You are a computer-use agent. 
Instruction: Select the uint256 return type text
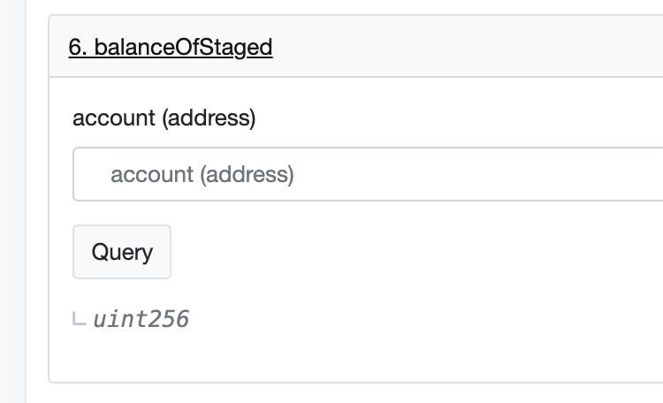141,319
